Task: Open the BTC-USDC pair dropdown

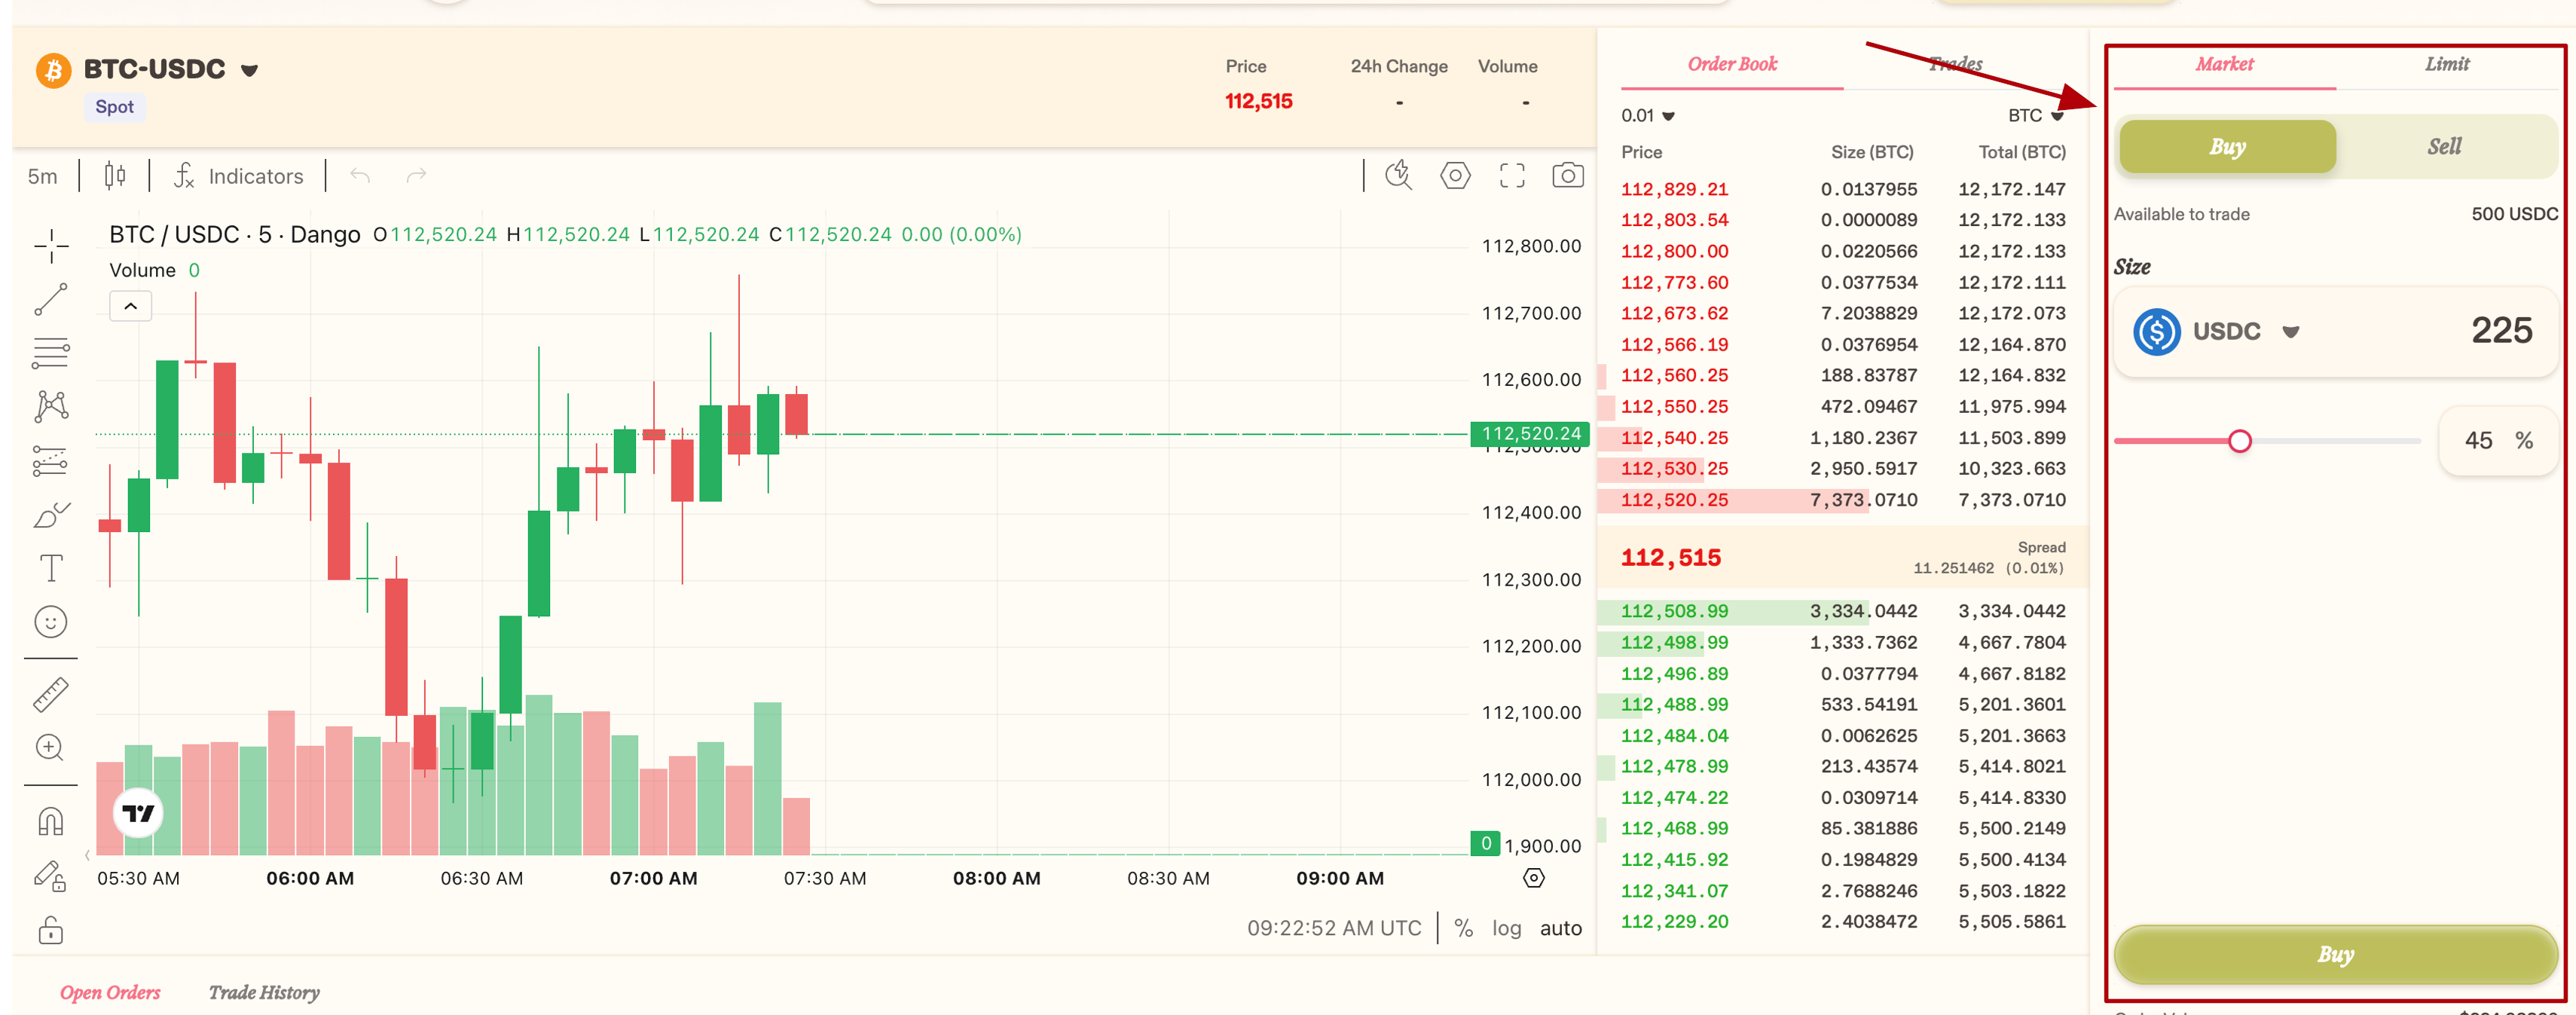Action: coord(250,70)
